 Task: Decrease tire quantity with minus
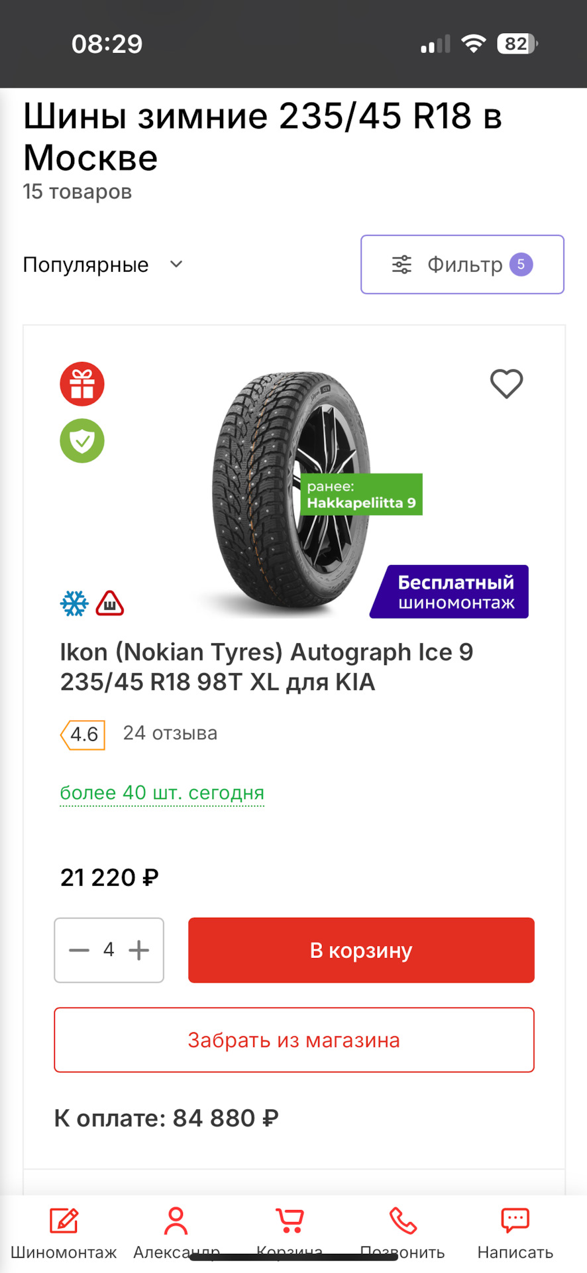(x=79, y=950)
